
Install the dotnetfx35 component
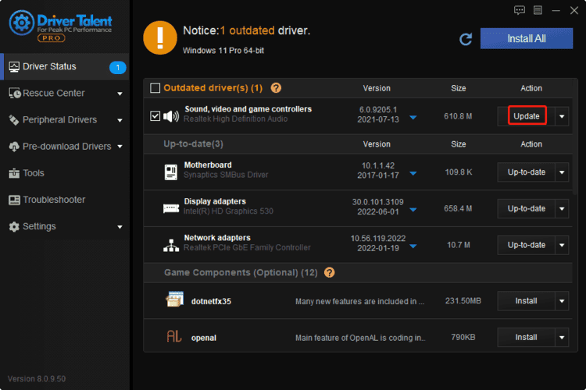526,301
